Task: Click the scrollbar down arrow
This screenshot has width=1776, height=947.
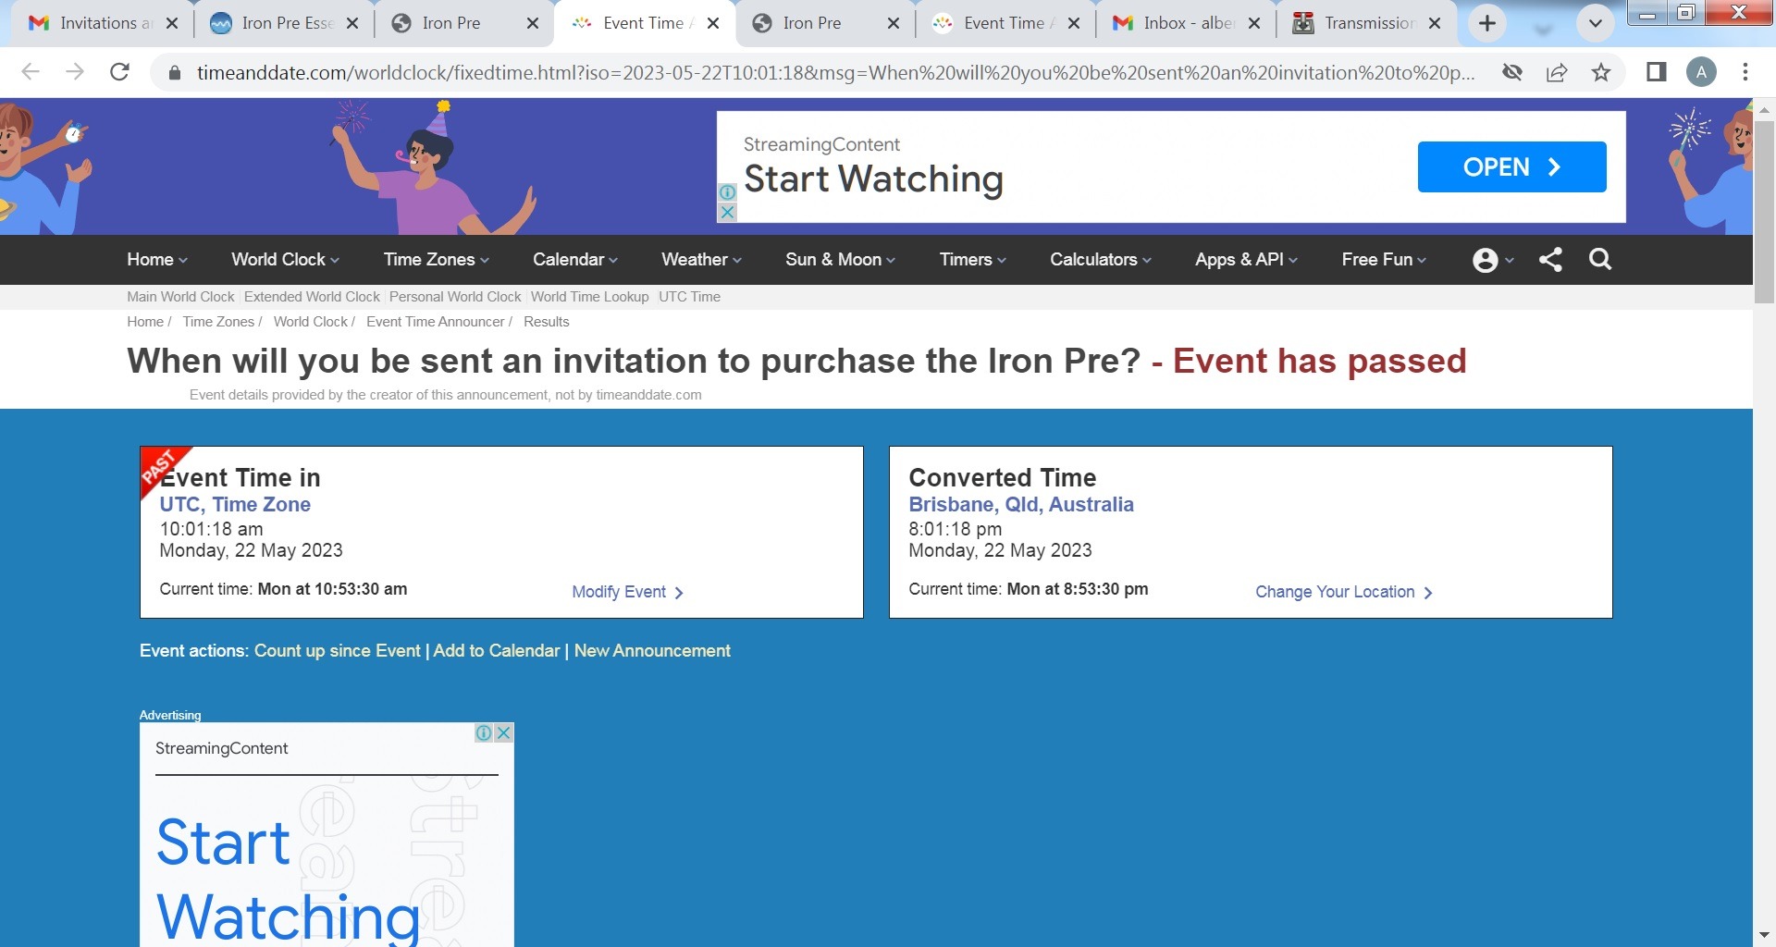Action: click(1764, 936)
